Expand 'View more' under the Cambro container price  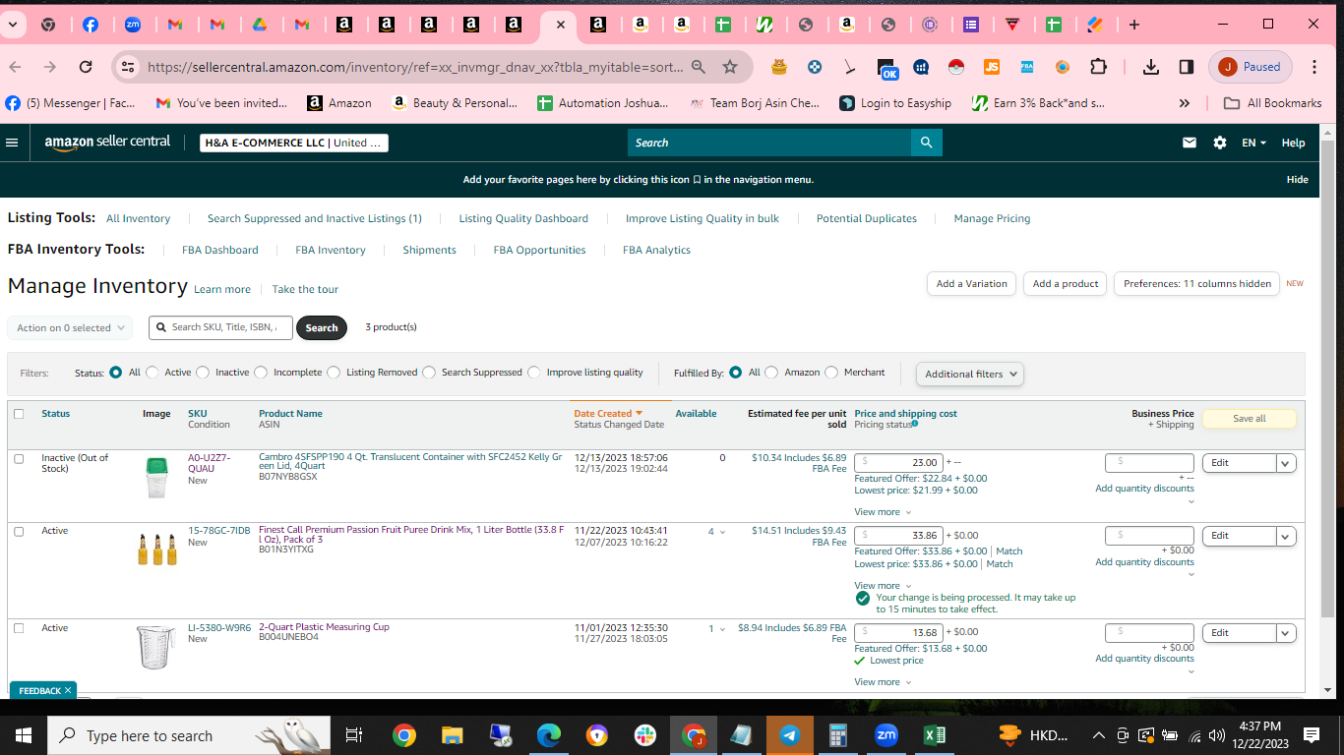[883, 512]
